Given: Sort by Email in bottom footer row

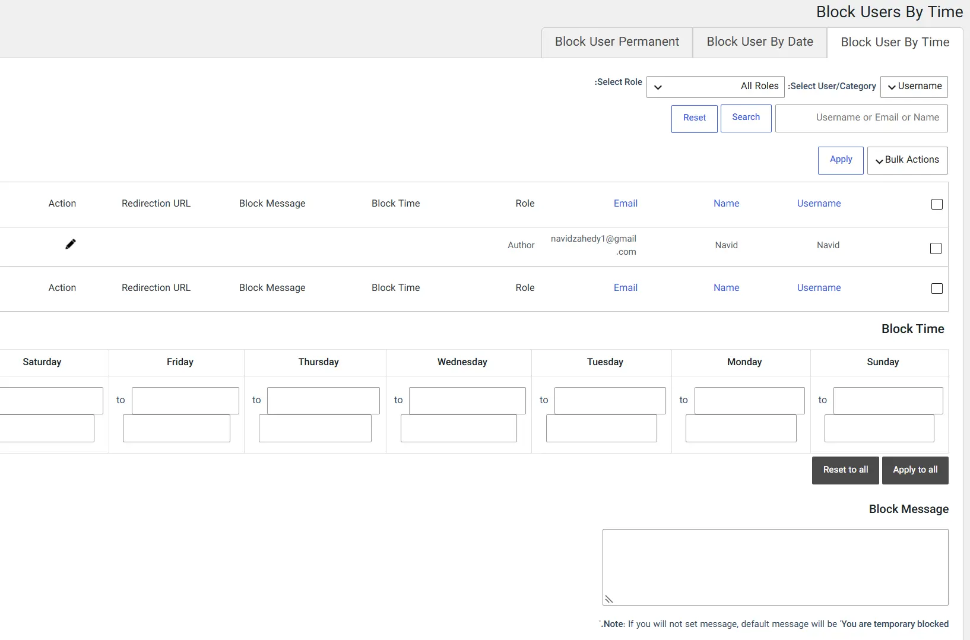Looking at the screenshot, I should [626, 288].
